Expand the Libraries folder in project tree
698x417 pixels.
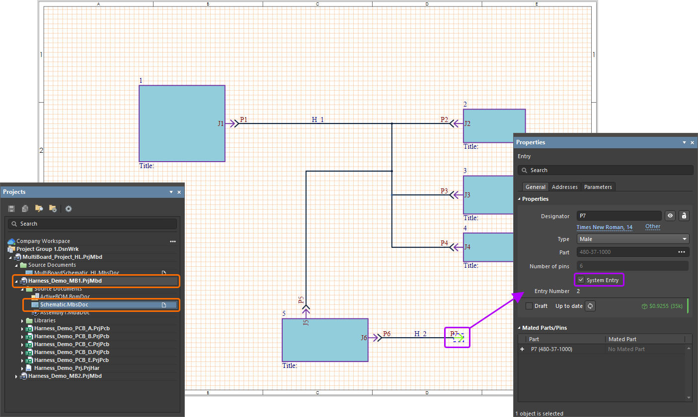(22, 321)
